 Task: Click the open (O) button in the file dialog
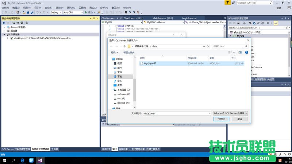(221, 119)
